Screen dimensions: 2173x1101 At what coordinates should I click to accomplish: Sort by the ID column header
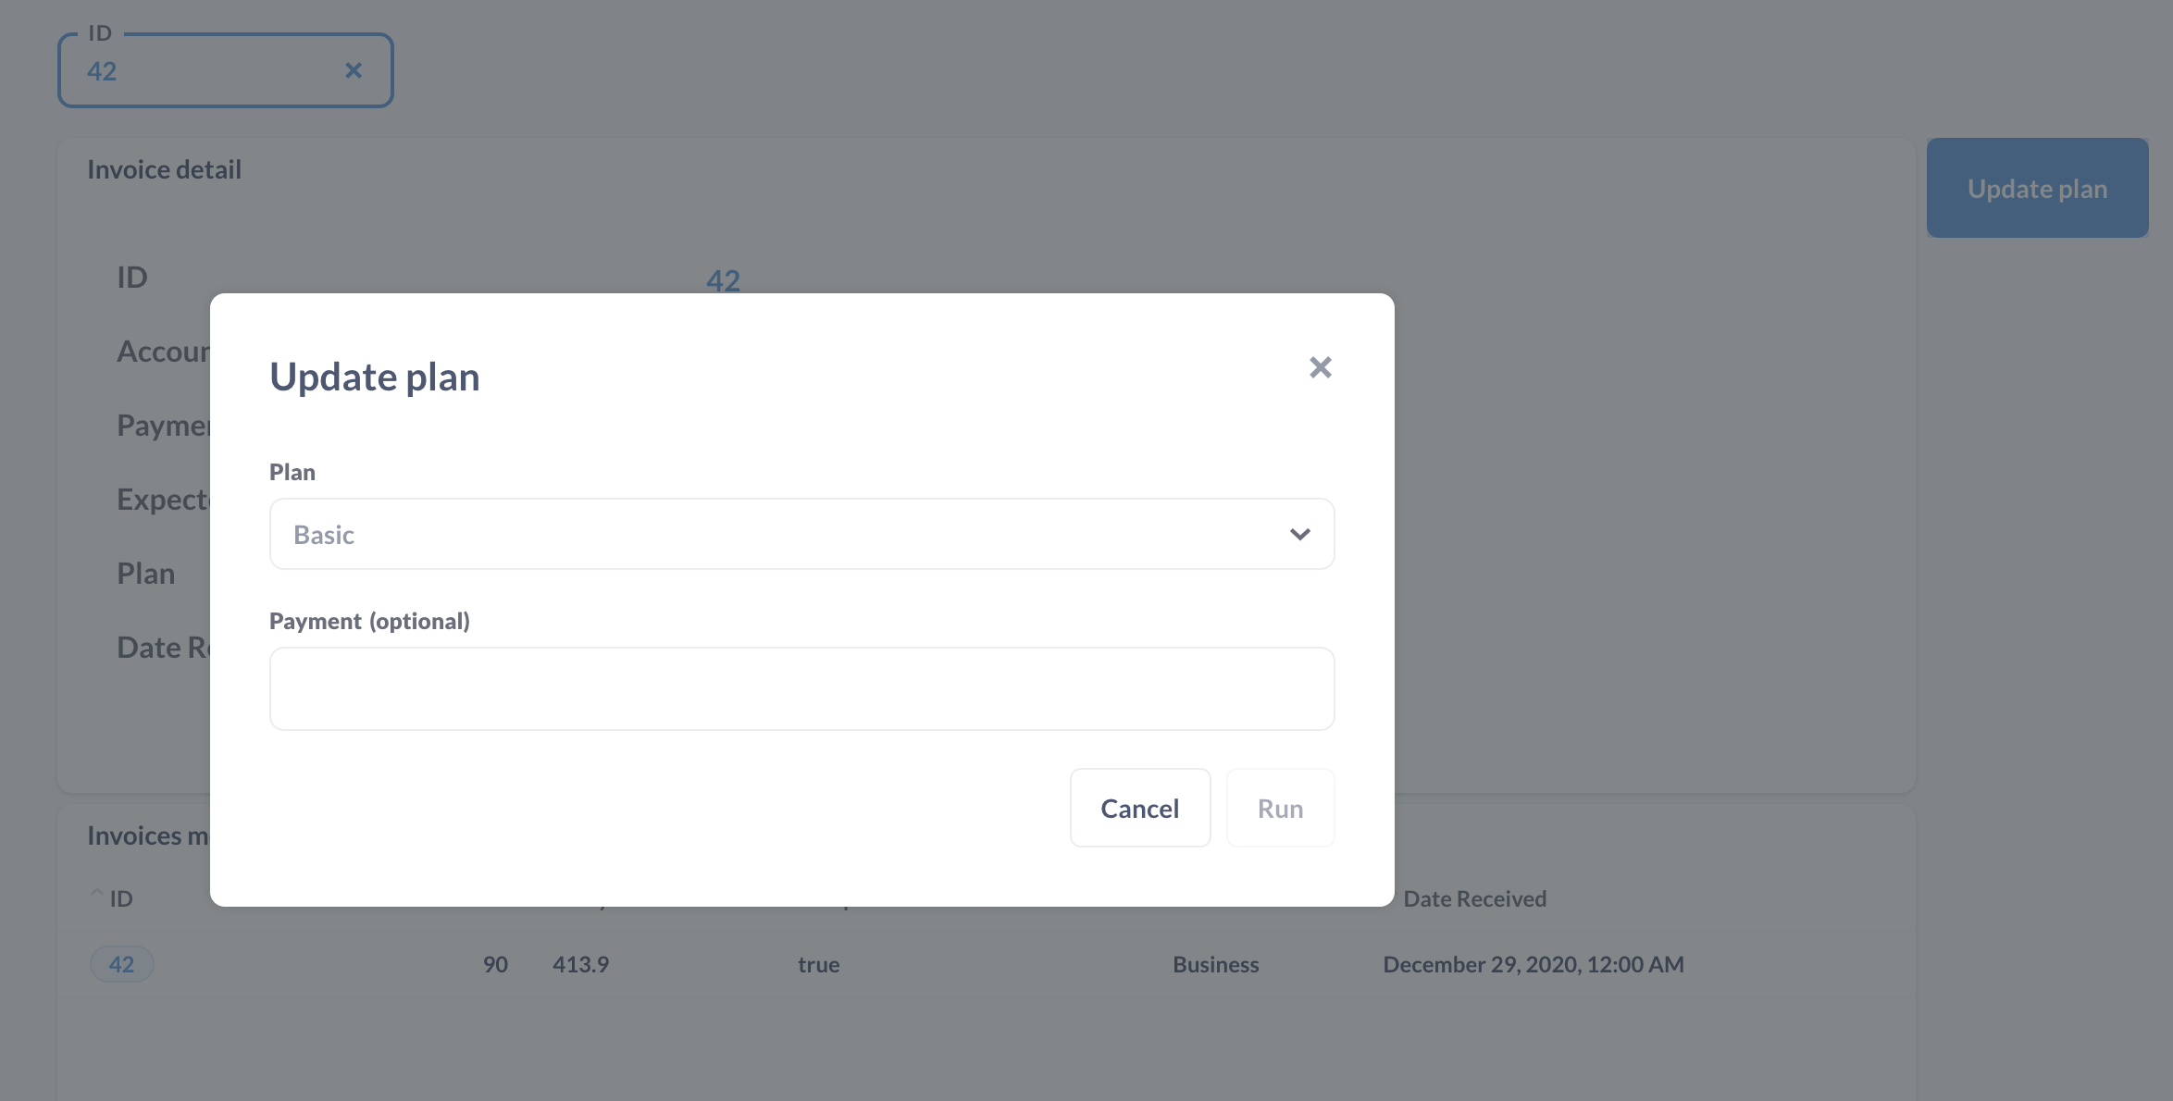[121, 898]
